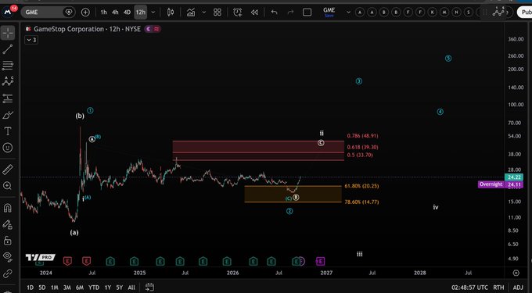Click the compare or add symbol plus button
This screenshot has height=293, width=532.
click(x=85, y=13)
